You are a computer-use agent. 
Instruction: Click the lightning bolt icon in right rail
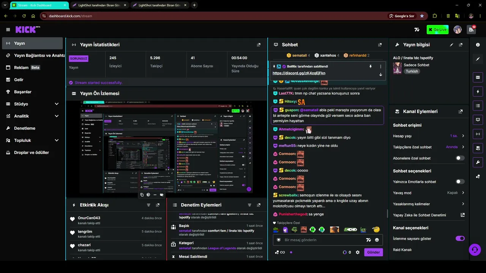[478, 91]
